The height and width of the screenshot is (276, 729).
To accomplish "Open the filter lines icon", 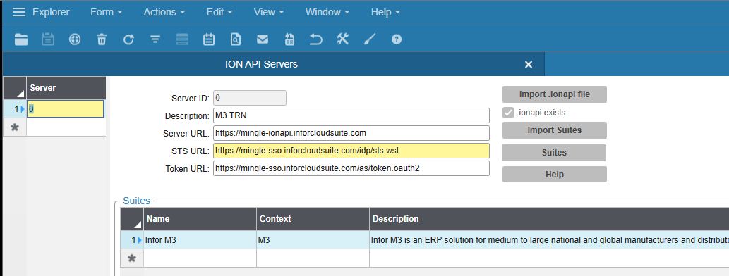I will pyautogui.click(x=155, y=39).
